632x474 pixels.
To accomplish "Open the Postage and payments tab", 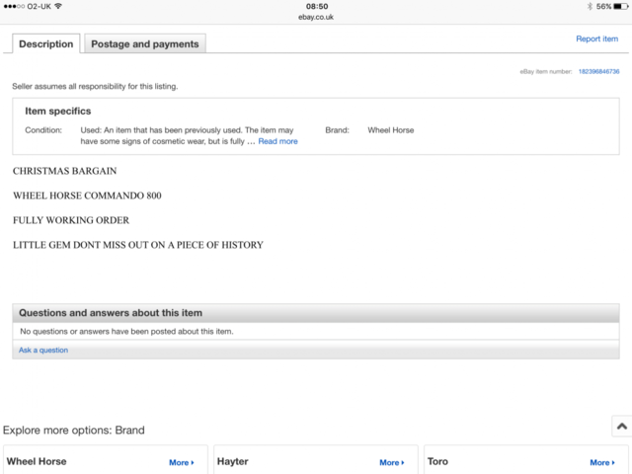I will pyautogui.click(x=144, y=43).
